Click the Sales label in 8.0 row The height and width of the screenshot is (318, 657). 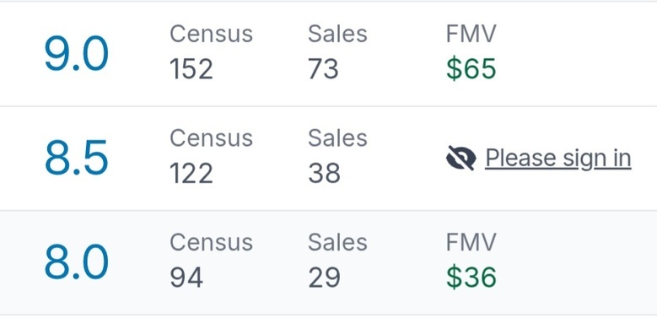point(337,242)
